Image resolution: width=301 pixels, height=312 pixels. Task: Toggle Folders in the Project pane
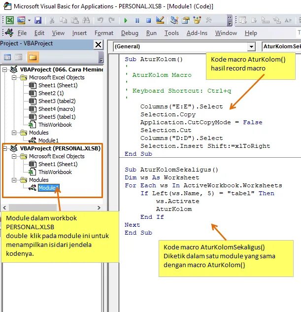[x=33, y=57]
